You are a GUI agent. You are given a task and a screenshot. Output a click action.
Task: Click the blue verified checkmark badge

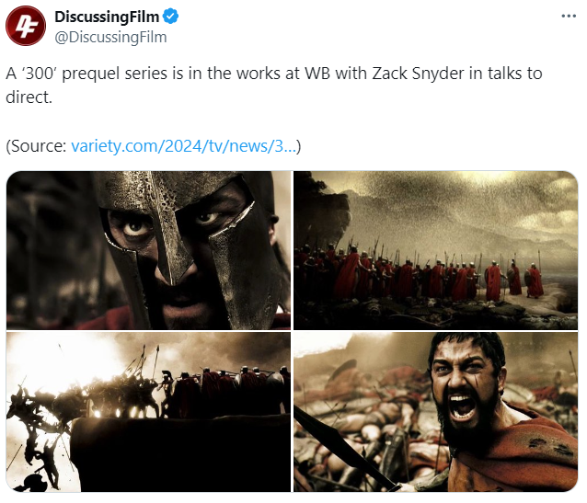click(x=171, y=17)
